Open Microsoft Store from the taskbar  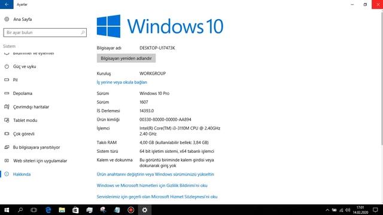[x=75, y=210]
